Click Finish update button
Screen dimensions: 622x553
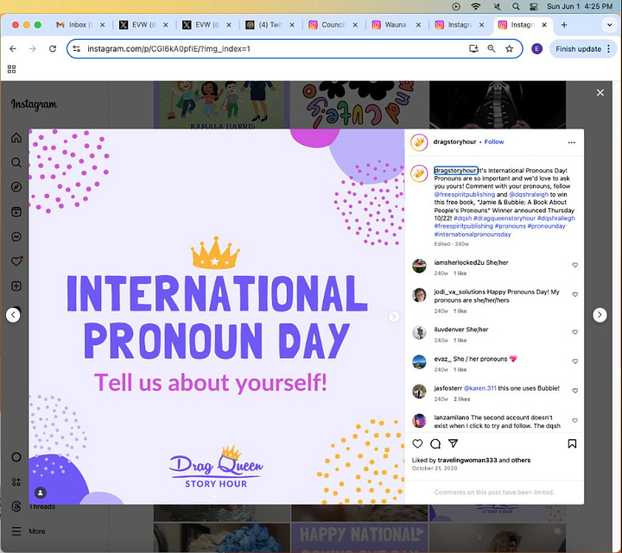click(583, 48)
